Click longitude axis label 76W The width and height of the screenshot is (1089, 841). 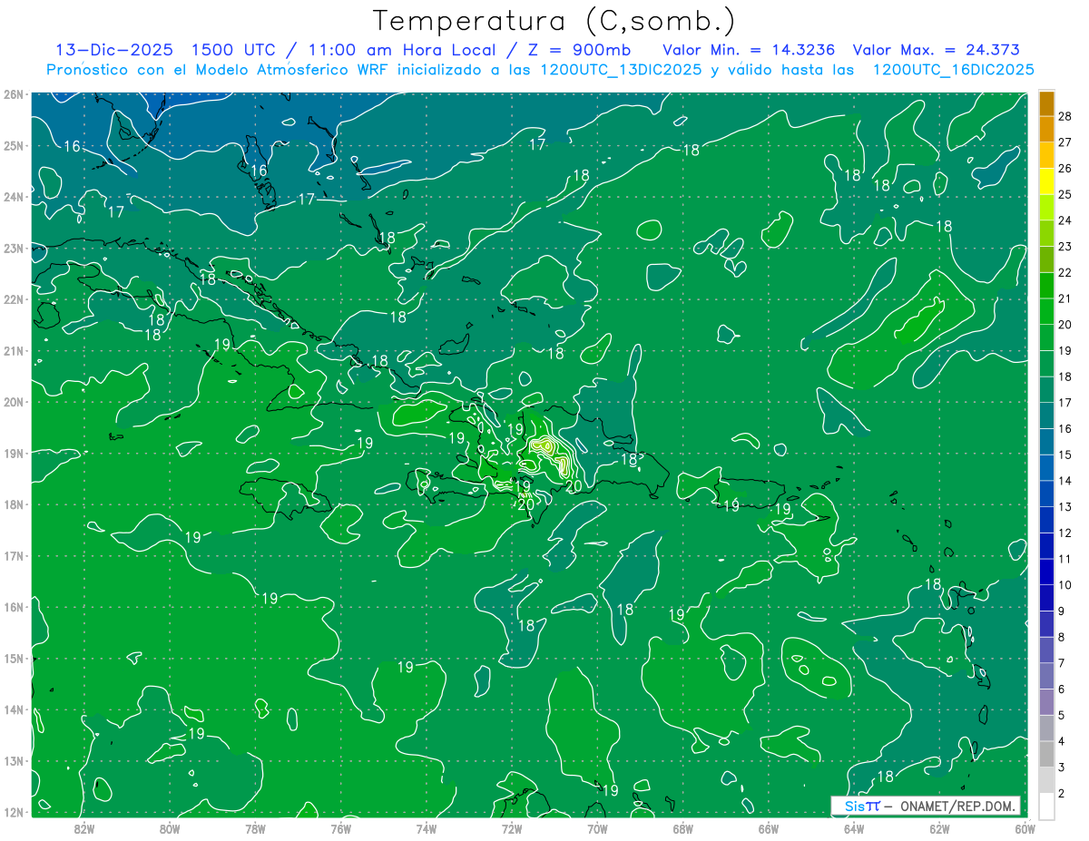341,827
